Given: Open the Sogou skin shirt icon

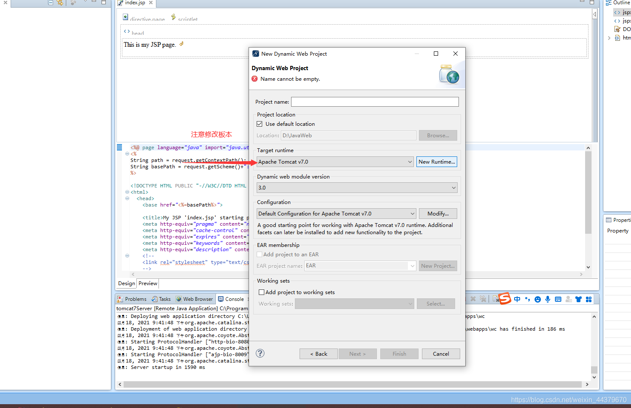Looking at the screenshot, I should (x=578, y=299).
